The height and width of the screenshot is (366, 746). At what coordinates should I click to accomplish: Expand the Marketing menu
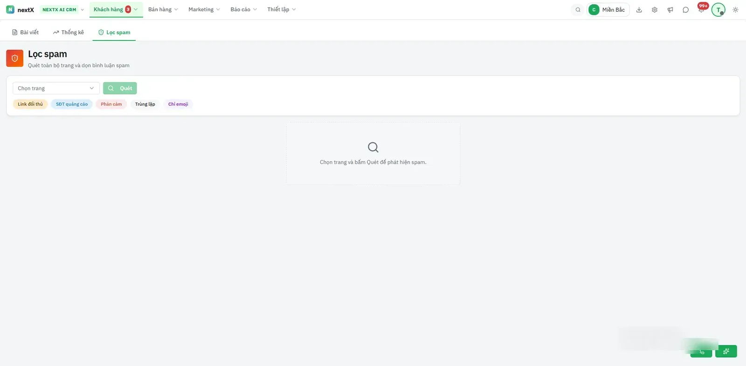pyautogui.click(x=204, y=9)
